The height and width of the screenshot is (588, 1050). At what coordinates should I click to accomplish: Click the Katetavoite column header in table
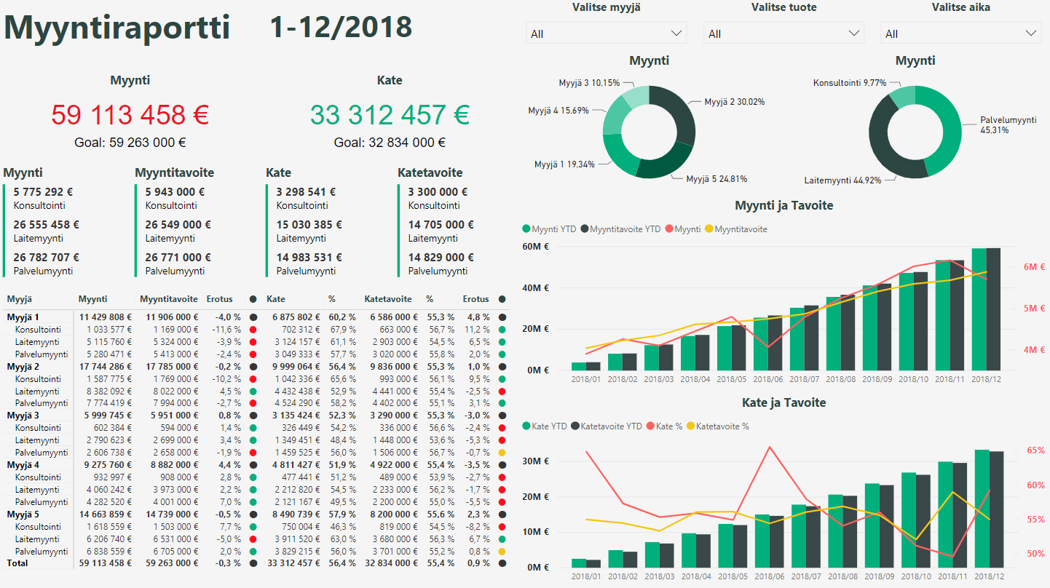(388, 299)
